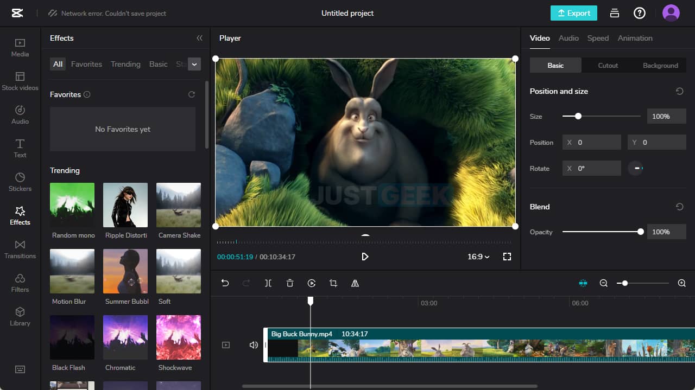Click the Untitled project title
Image resolution: width=695 pixels, height=390 pixels.
347,13
